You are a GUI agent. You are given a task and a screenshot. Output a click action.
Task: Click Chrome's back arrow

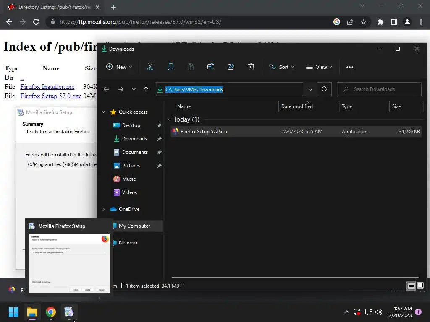pyautogui.click(x=9, y=22)
